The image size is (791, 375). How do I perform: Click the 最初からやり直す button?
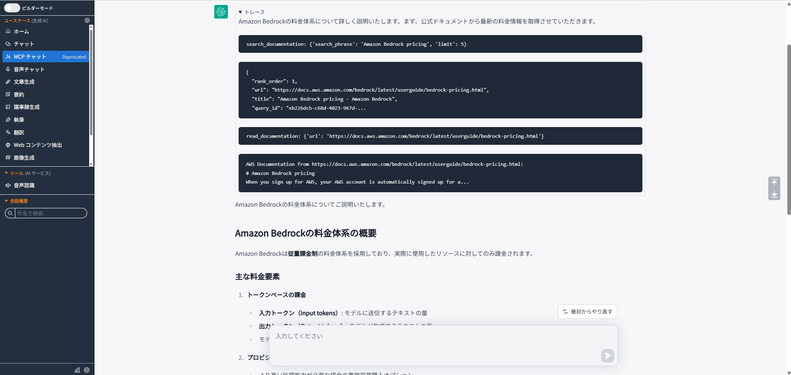[587, 311]
